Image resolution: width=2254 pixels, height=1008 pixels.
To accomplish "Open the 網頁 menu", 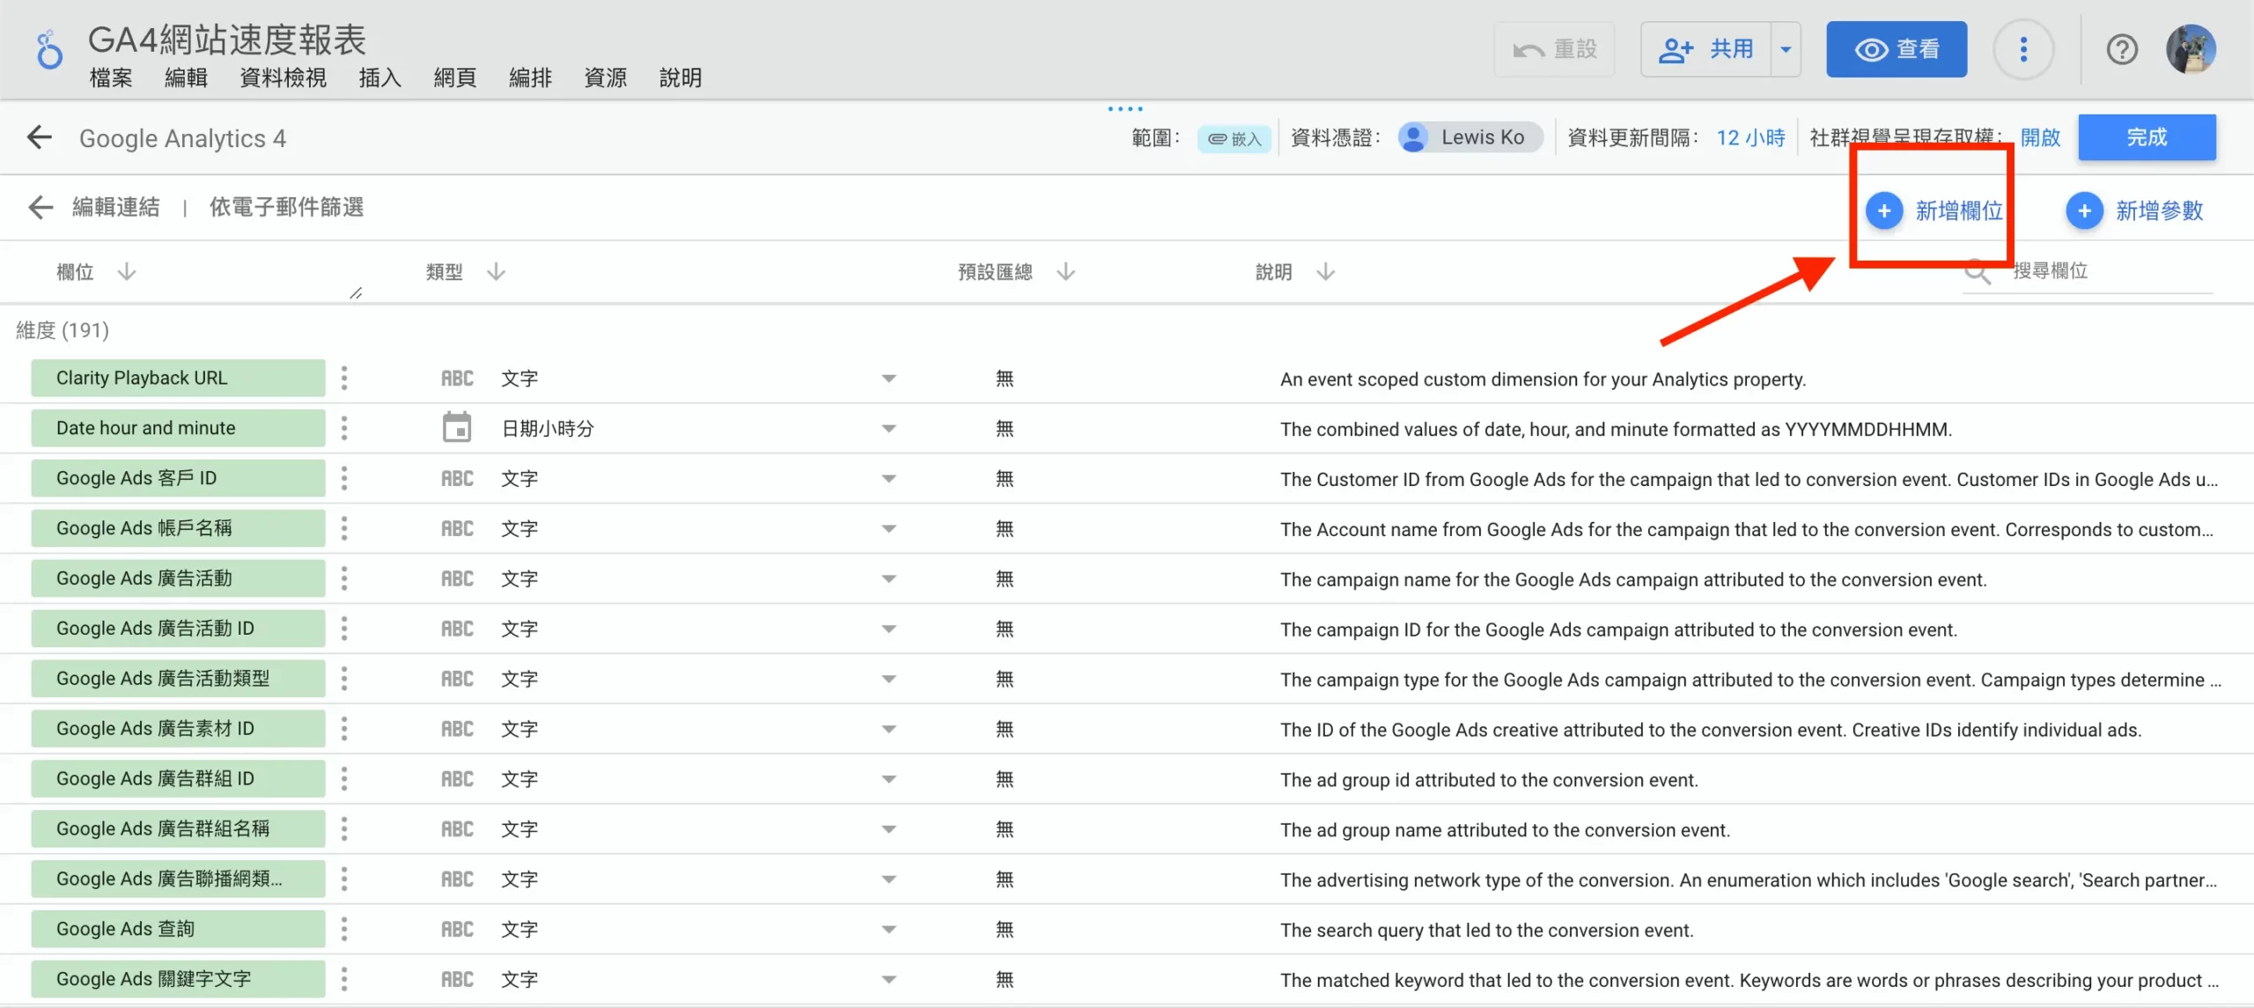I will pyautogui.click(x=454, y=77).
